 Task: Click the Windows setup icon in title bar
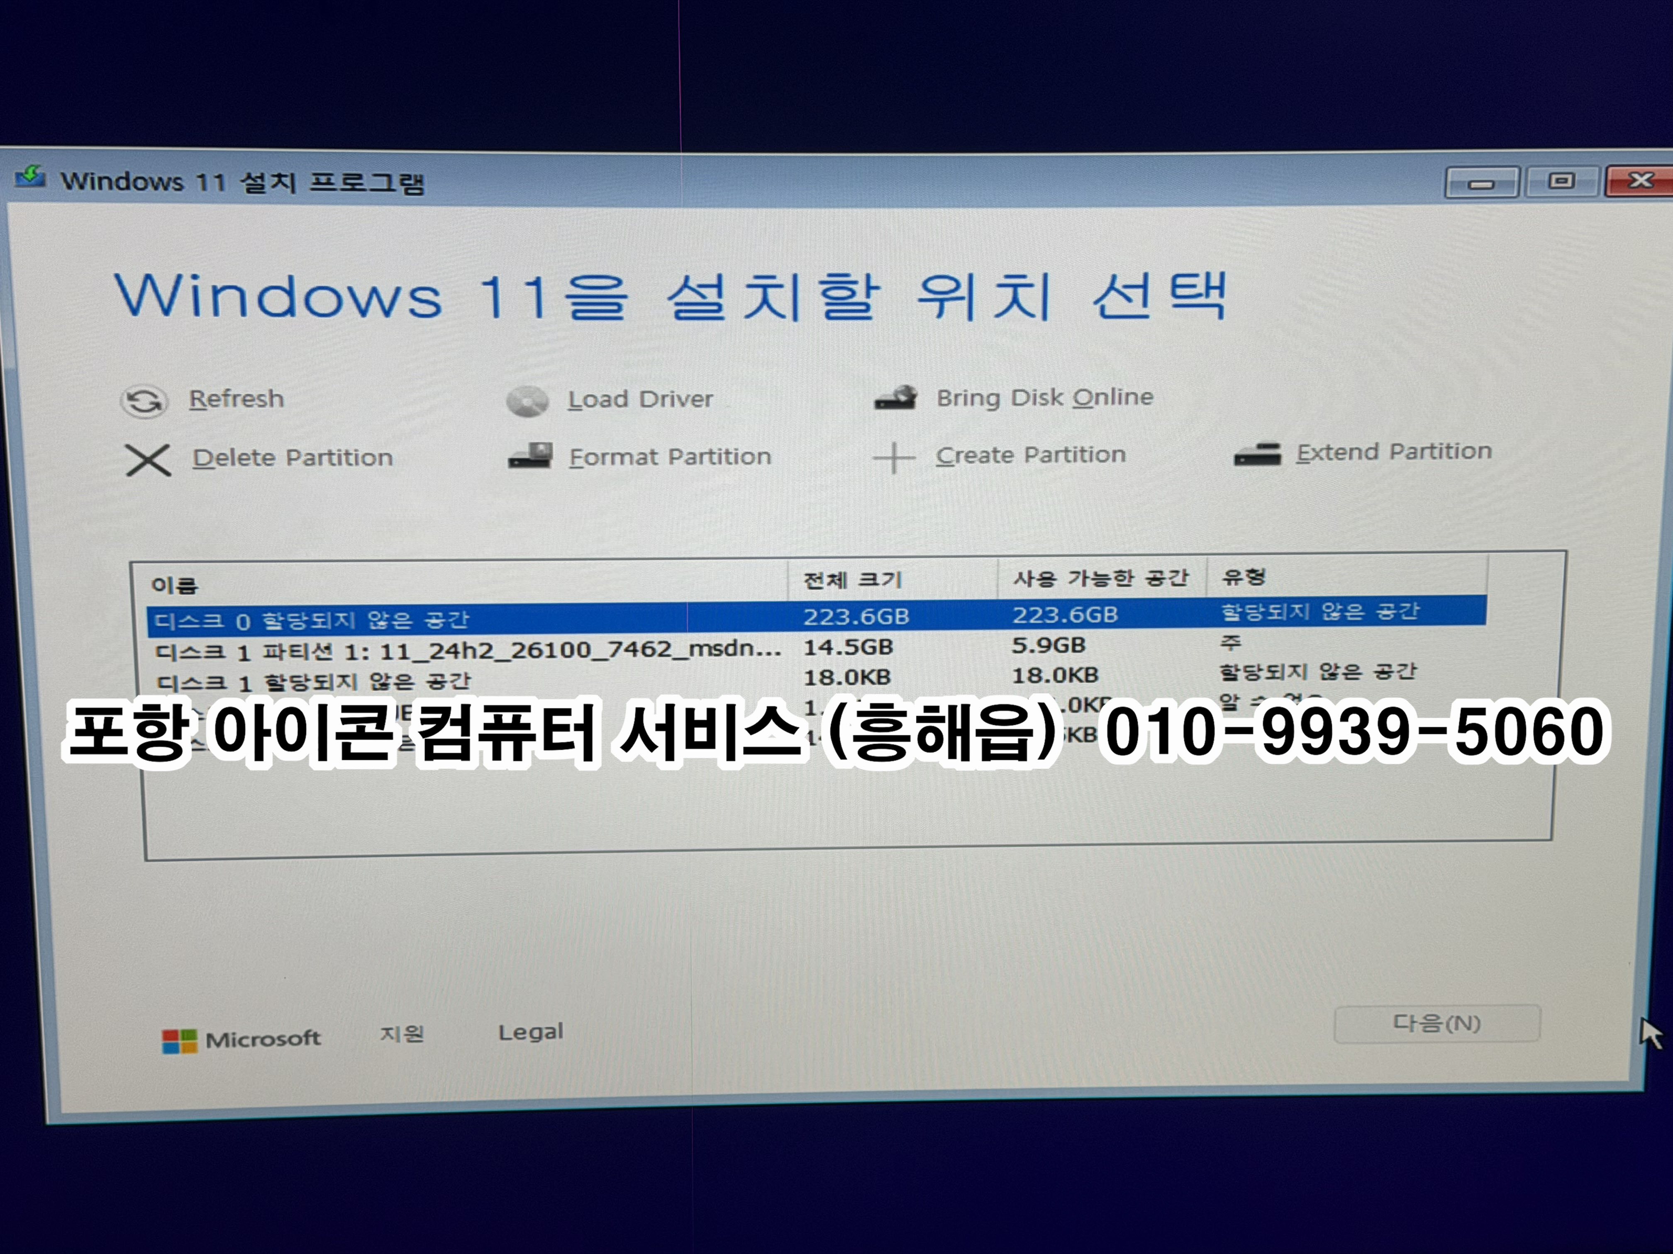tap(30, 177)
